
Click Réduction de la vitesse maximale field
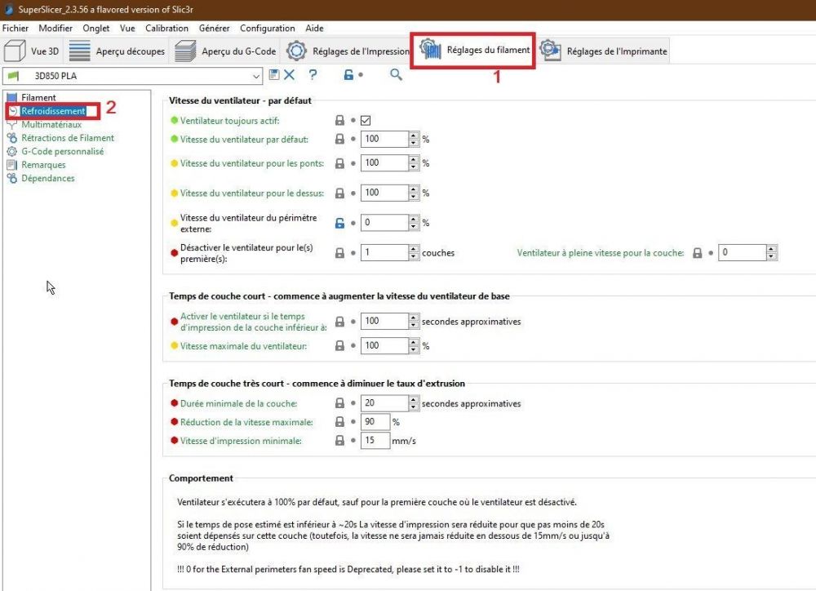(375, 422)
